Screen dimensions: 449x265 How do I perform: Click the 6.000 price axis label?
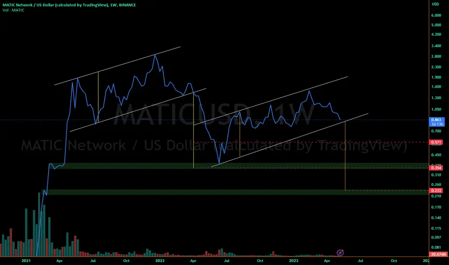(436, 15)
